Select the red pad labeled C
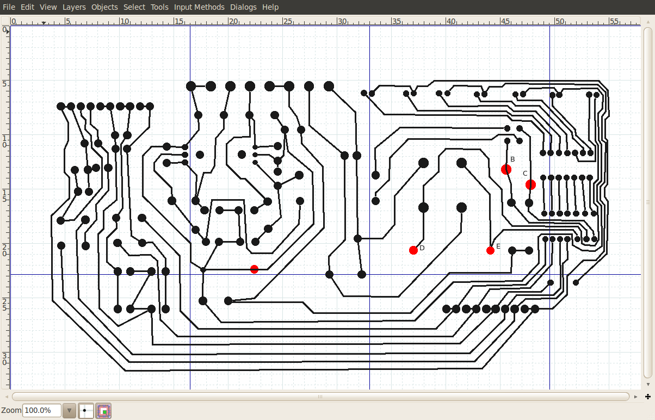 tap(530, 185)
